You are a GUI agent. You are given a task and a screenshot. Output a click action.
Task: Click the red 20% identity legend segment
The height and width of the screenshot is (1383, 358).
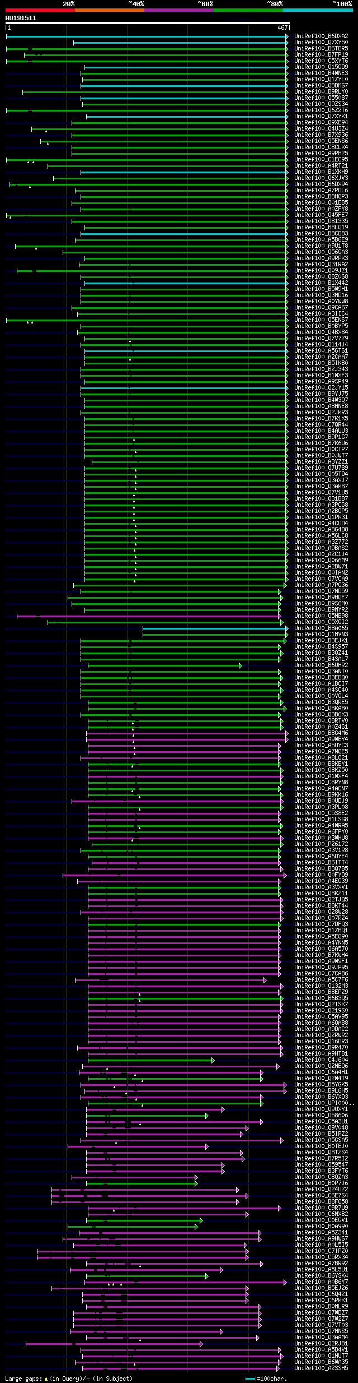pos(40,10)
